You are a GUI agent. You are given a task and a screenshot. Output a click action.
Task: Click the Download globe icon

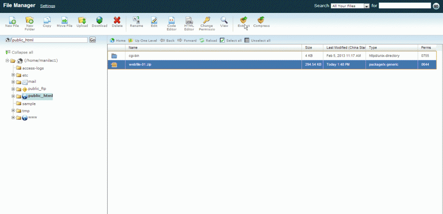click(x=100, y=20)
